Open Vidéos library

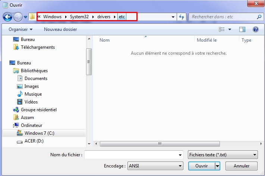(31, 102)
